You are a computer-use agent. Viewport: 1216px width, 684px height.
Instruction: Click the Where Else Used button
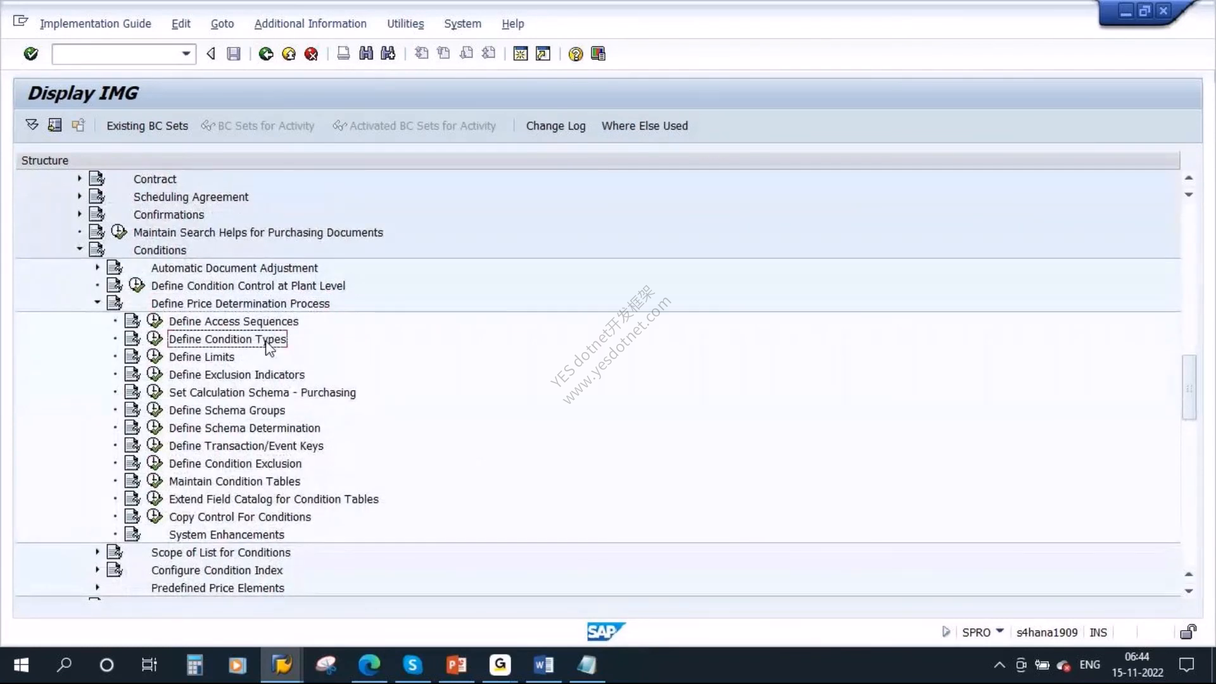(645, 125)
